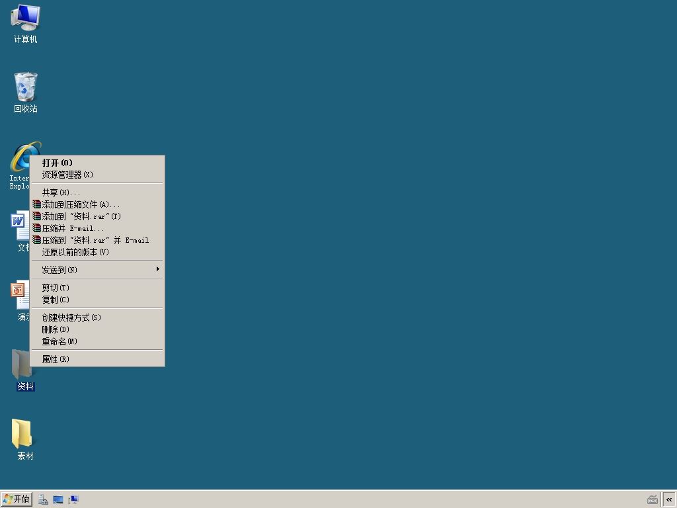Choose 还原以前的版本(V) in the context menu
Screen dimensions: 677x508
97,252
